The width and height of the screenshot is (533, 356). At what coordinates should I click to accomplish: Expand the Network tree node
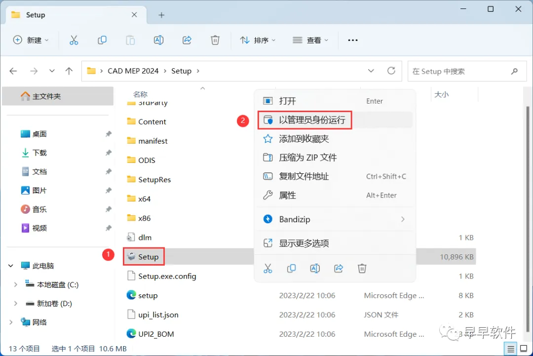point(11,322)
